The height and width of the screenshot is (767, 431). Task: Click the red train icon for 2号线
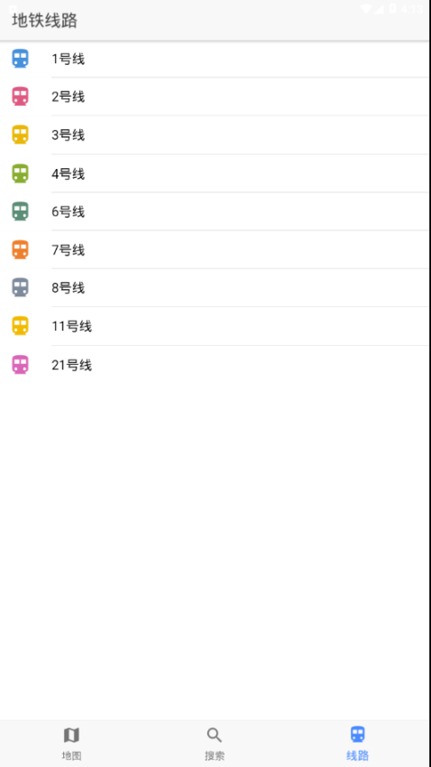pos(20,97)
